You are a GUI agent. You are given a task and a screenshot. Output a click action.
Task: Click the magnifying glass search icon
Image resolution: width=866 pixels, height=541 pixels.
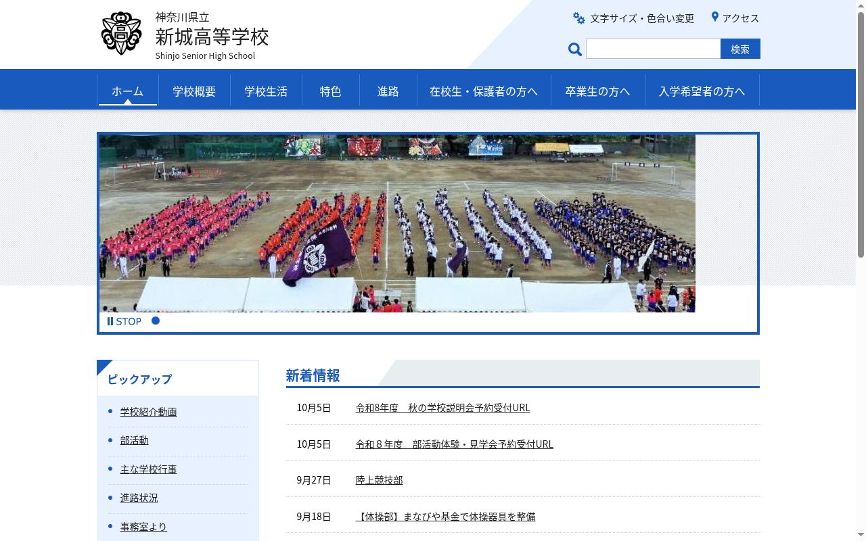tap(575, 49)
